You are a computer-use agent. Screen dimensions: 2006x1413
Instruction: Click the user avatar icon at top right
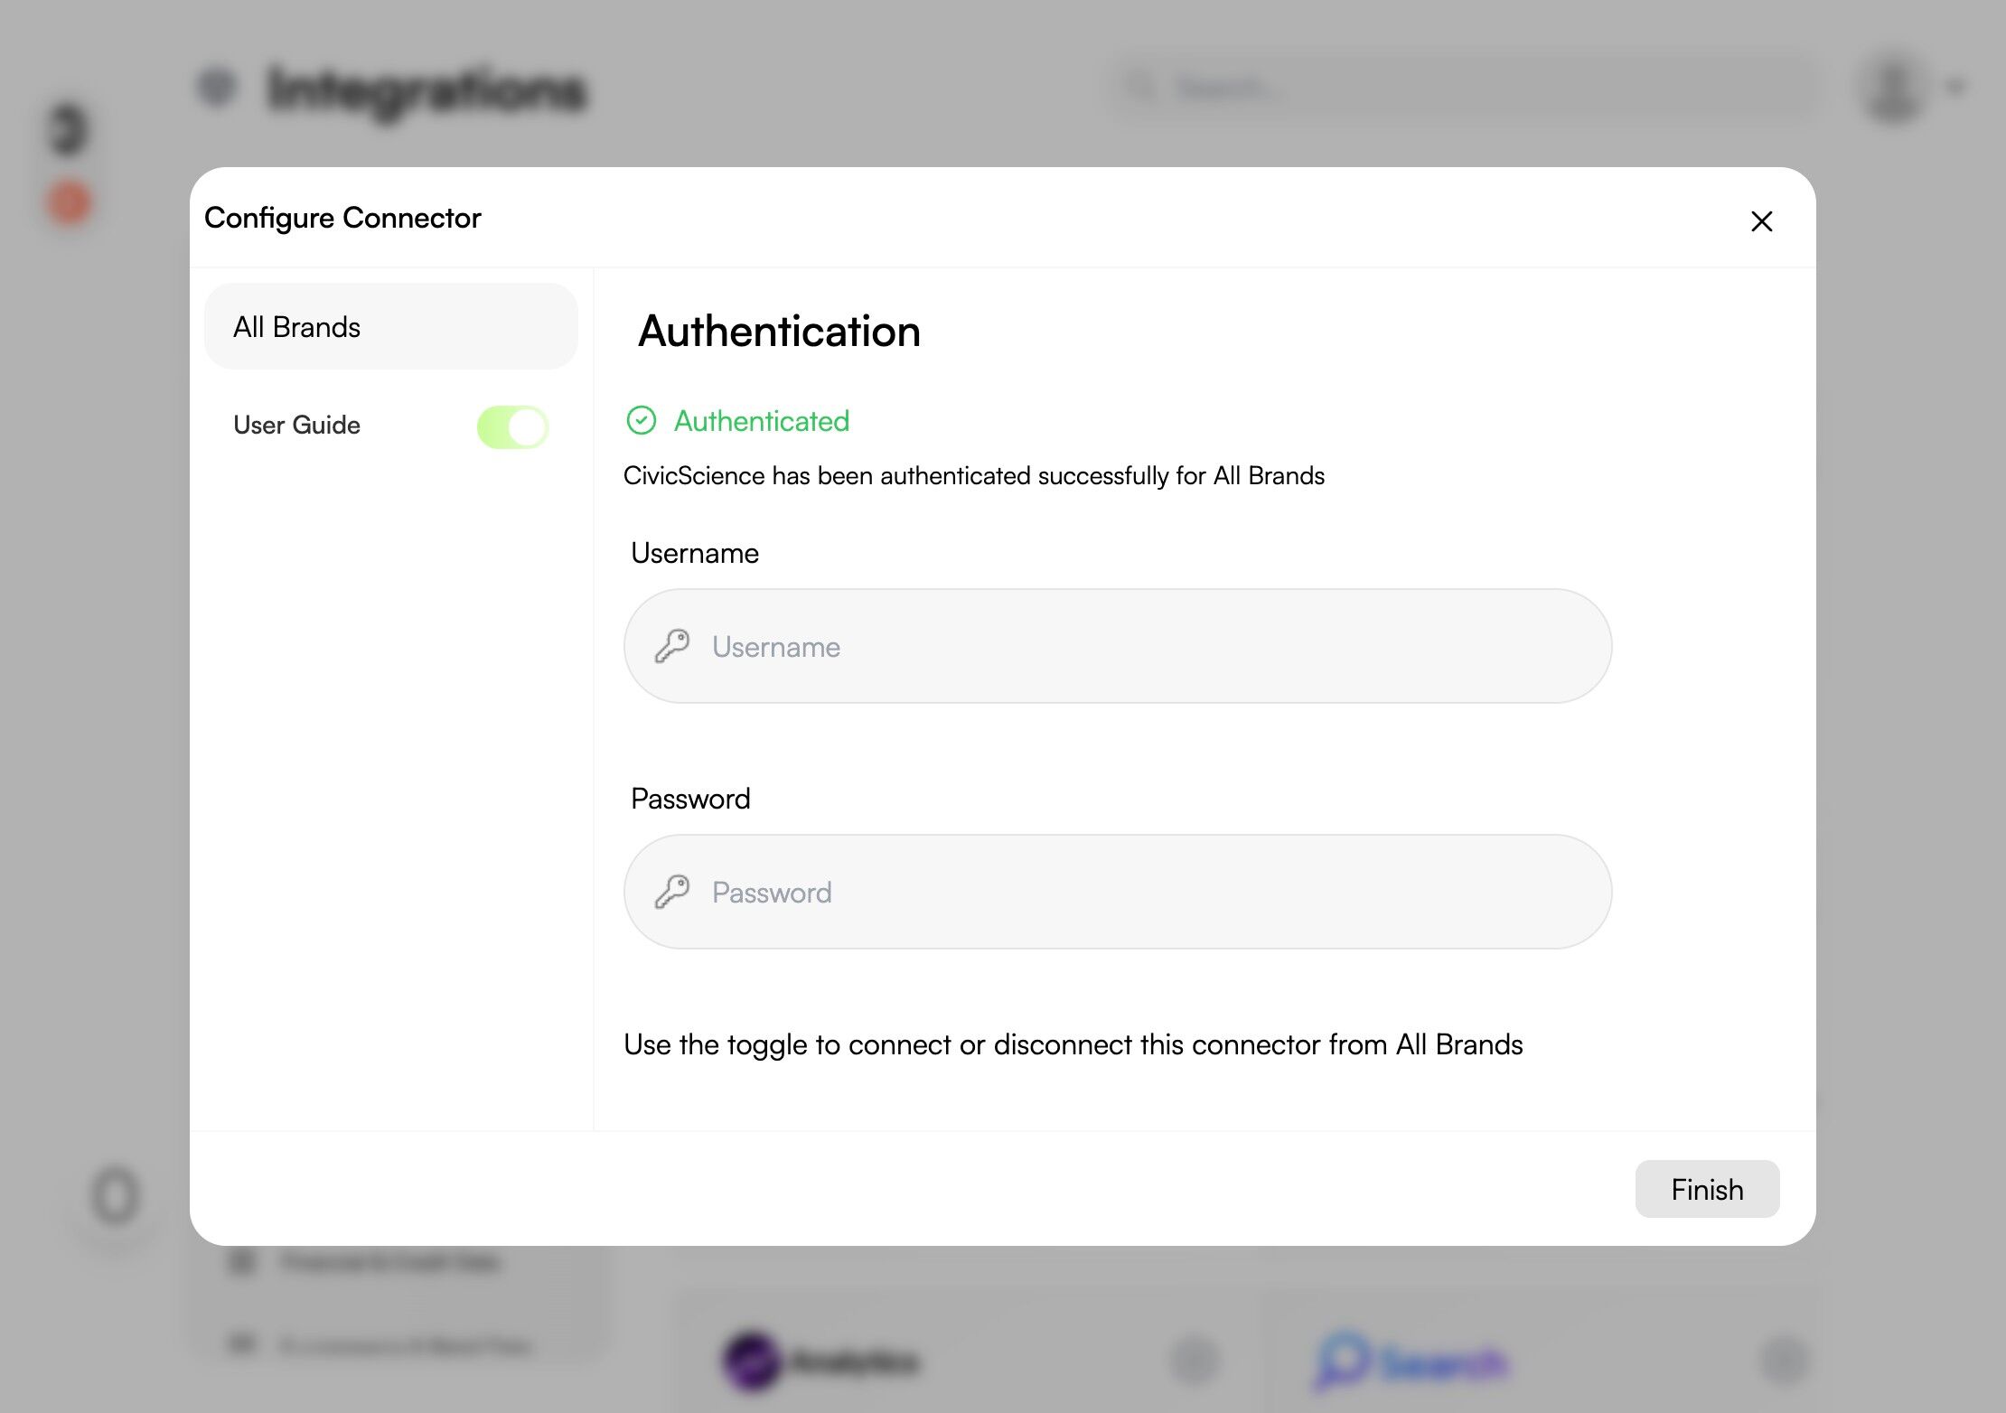point(1893,88)
